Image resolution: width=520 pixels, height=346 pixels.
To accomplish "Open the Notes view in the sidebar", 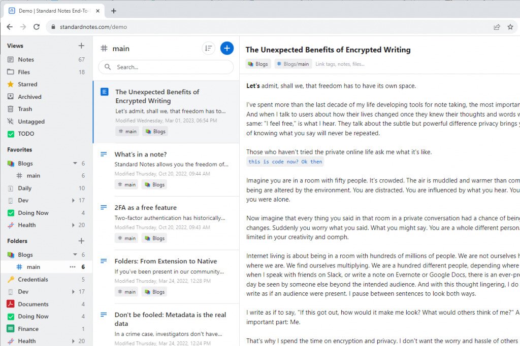I will click(x=24, y=59).
